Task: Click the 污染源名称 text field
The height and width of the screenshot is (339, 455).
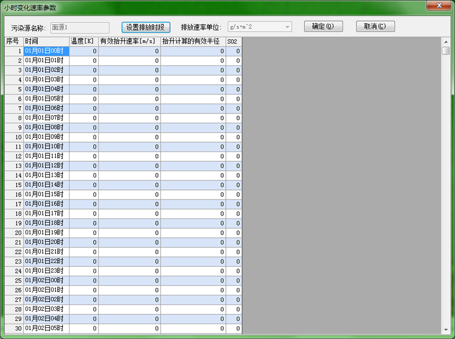Action: click(80, 28)
